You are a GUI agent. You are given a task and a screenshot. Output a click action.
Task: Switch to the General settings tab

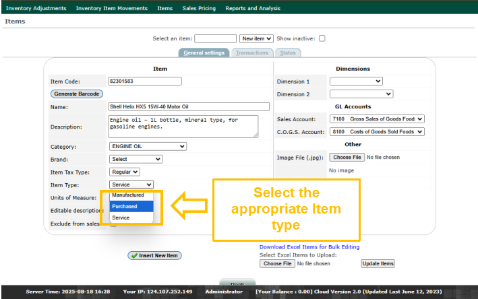[x=204, y=53]
